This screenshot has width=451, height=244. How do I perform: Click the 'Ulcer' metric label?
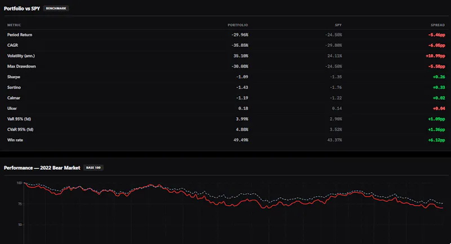(x=12, y=108)
